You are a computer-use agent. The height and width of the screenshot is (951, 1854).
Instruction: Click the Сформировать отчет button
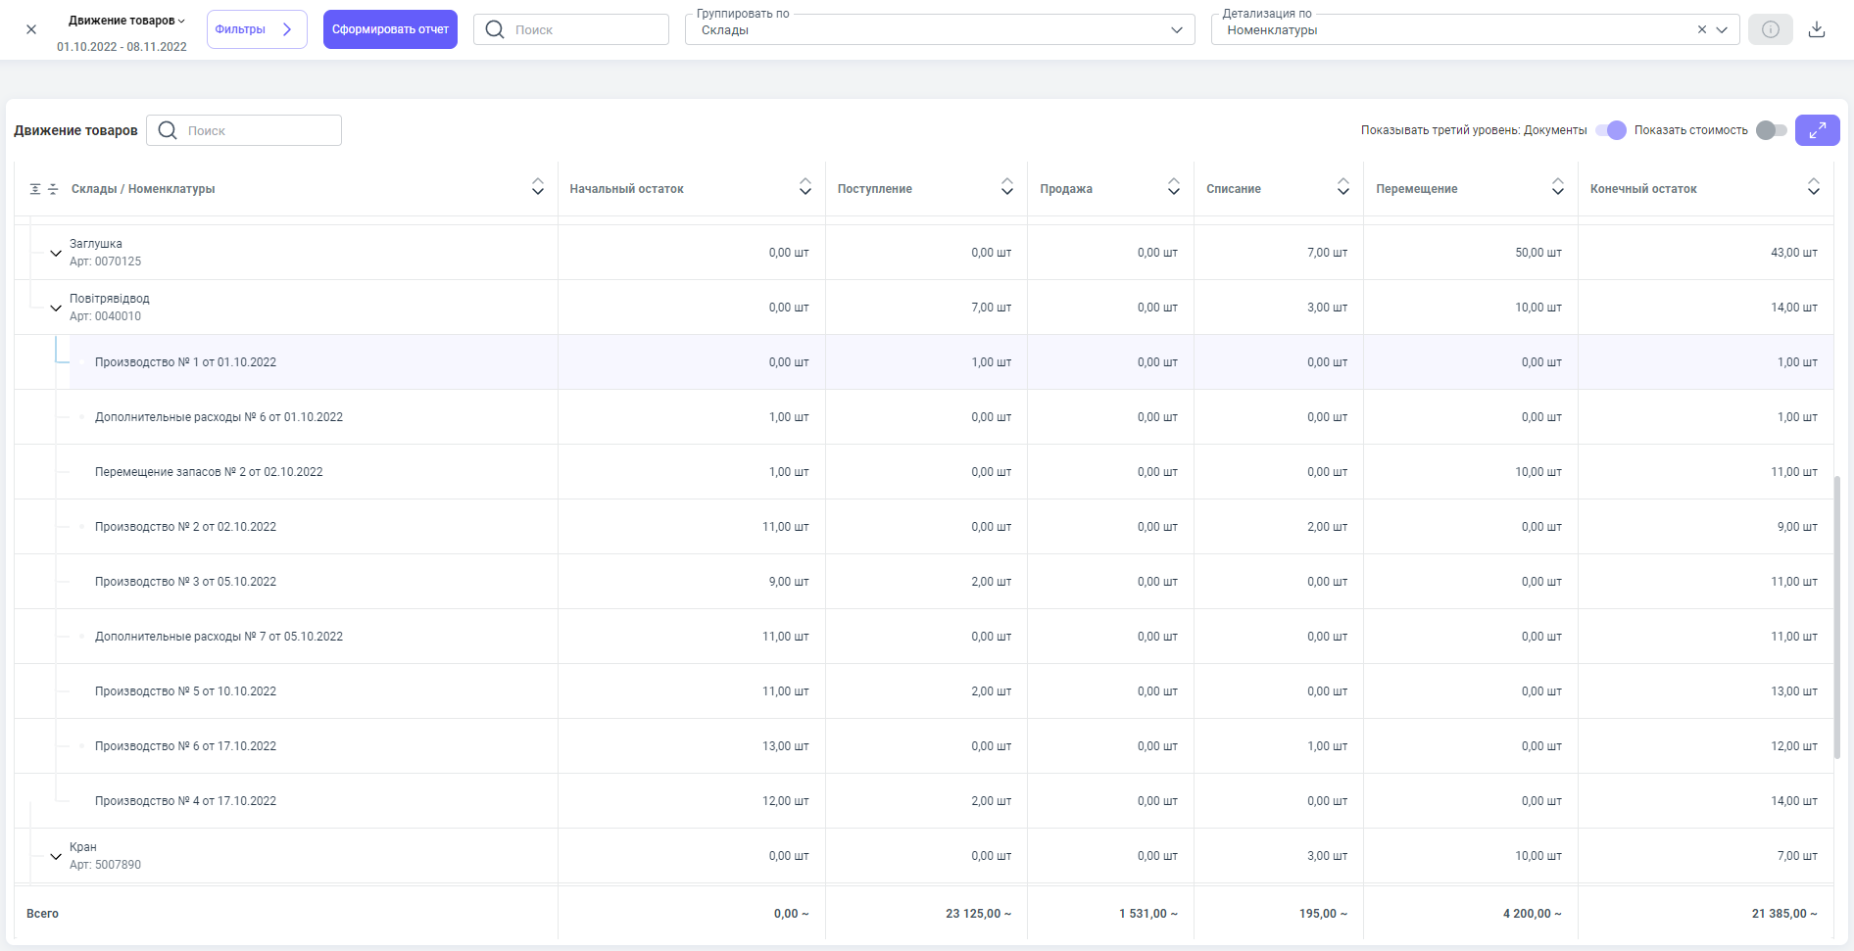point(390,29)
